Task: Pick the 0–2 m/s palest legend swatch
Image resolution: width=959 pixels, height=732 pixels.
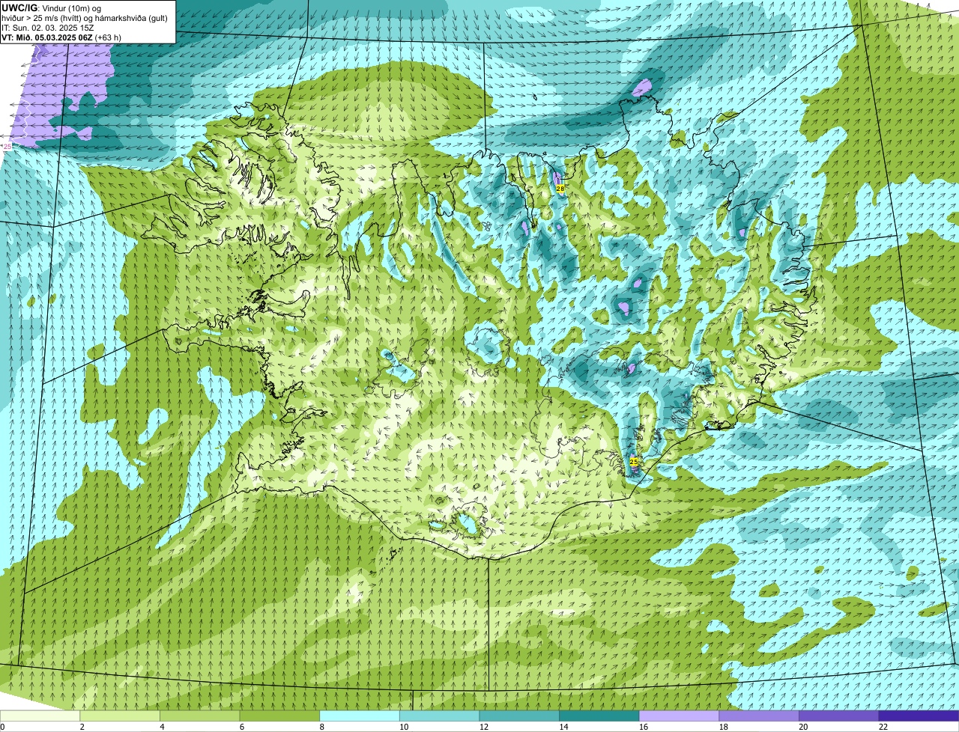Action: 40,716
